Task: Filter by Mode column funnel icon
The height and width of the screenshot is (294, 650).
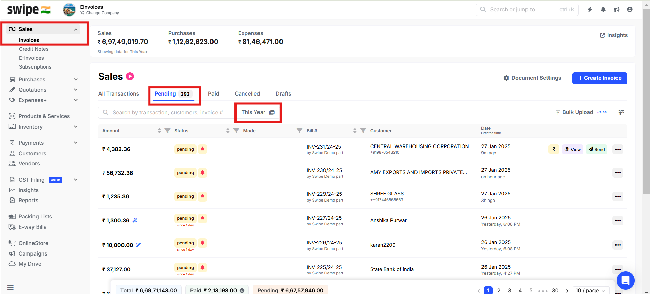Action: (x=299, y=130)
